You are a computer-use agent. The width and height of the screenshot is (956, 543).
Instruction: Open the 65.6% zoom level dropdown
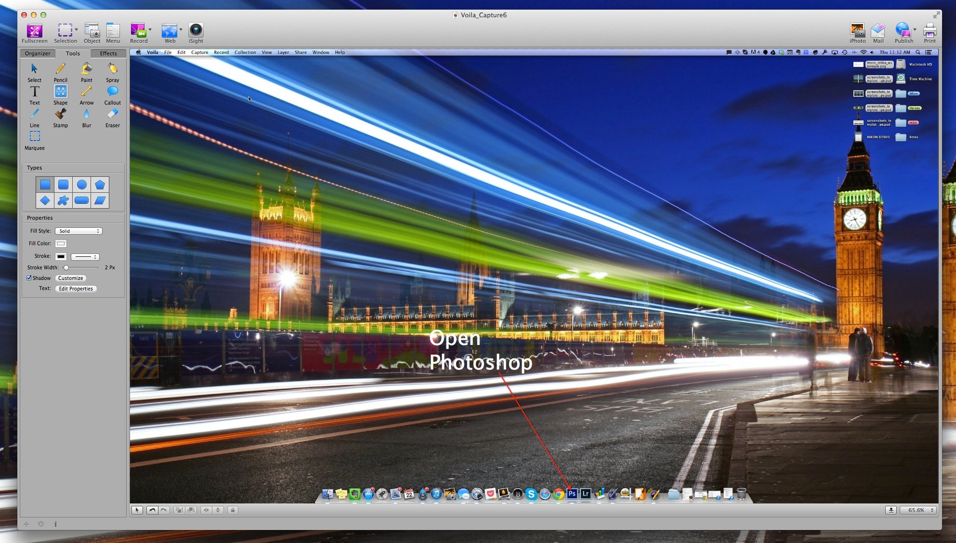pos(918,510)
